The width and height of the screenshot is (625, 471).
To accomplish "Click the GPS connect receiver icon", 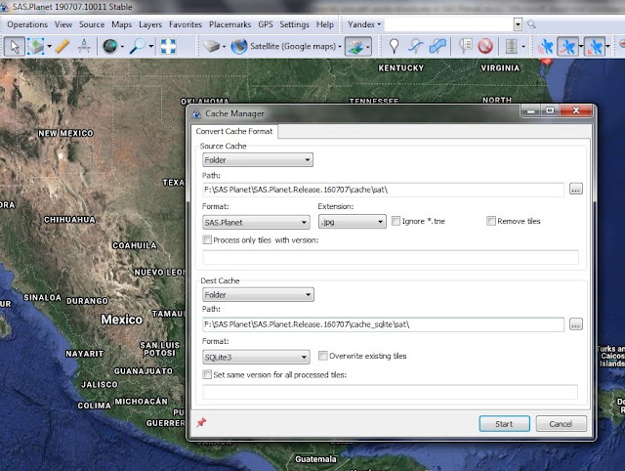I will pyautogui.click(x=546, y=47).
